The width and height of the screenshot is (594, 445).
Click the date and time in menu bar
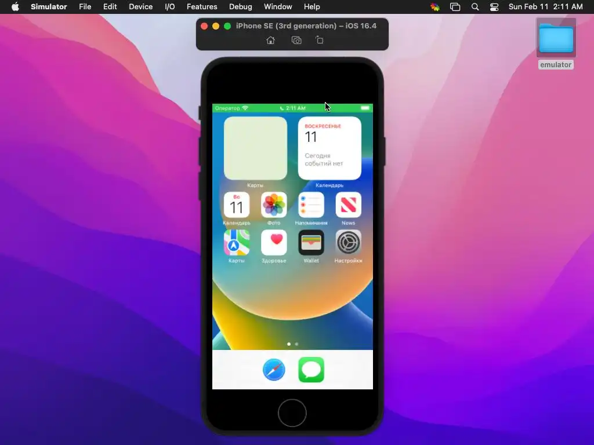(x=545, y=7)
